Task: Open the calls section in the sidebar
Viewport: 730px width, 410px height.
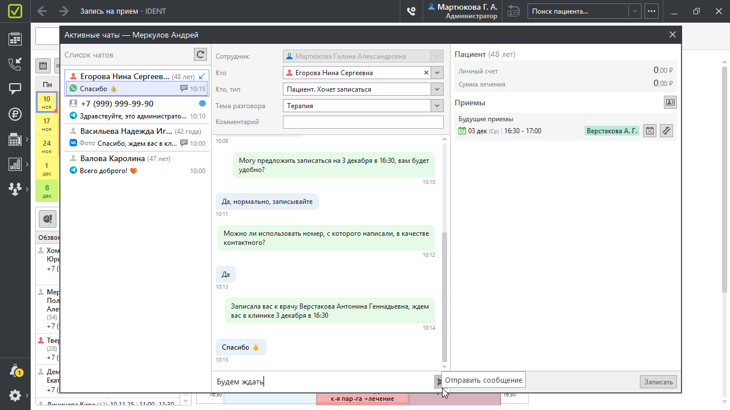Action: 15,64
